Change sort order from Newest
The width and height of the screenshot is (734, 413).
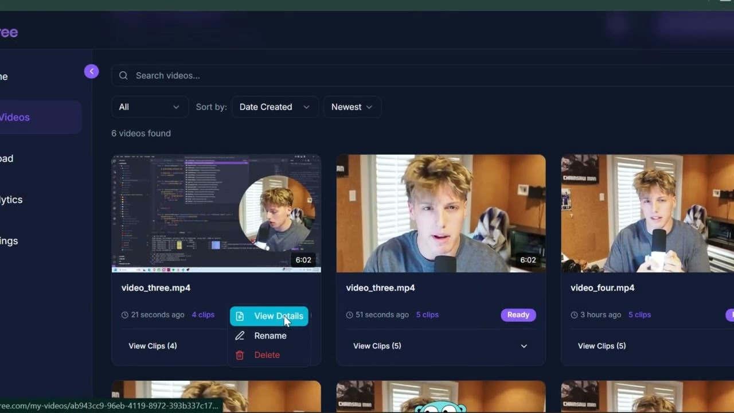point(352,107)
